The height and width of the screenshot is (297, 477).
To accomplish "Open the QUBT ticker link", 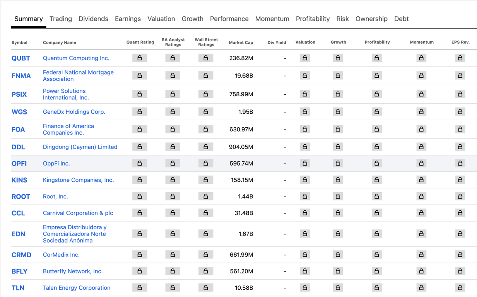I will click(21, 58).
